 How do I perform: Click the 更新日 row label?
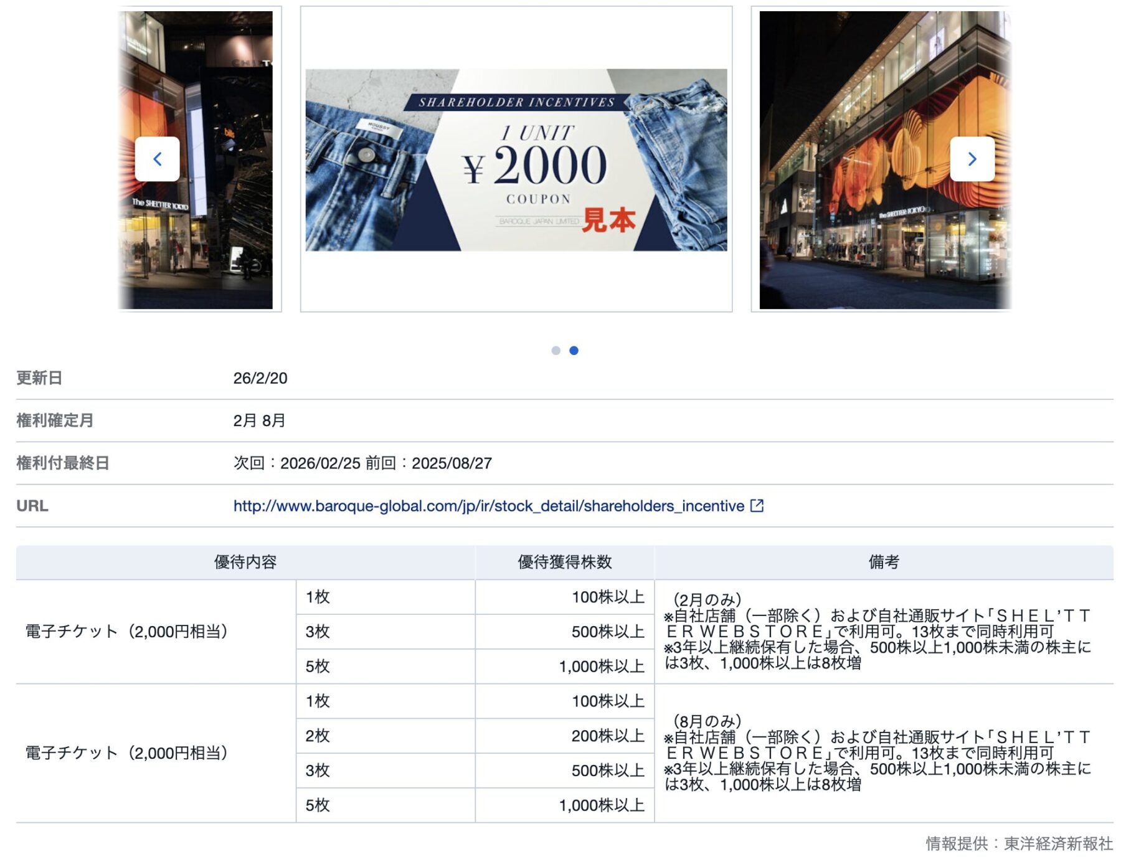39,378
